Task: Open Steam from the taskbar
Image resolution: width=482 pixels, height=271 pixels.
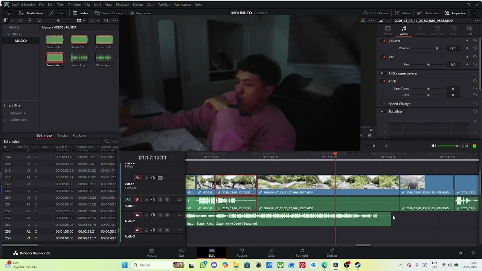Action: [x=358, y=265]
